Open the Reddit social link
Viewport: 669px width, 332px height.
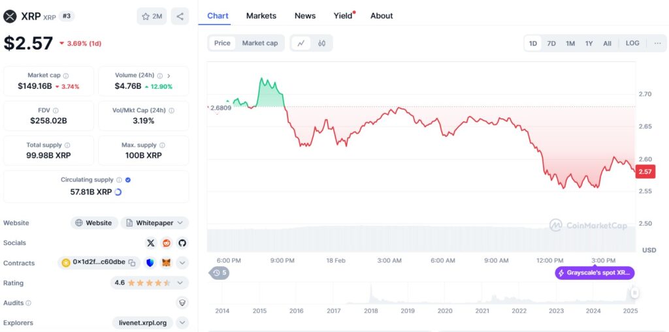[167, 243]
